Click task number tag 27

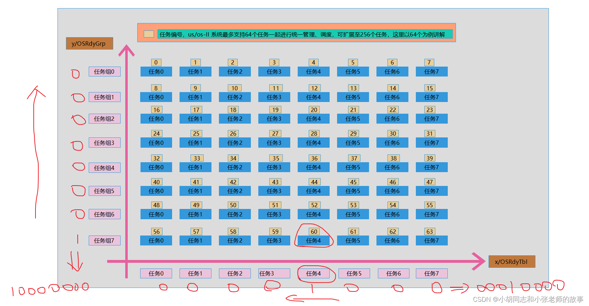tap(275, 134)
